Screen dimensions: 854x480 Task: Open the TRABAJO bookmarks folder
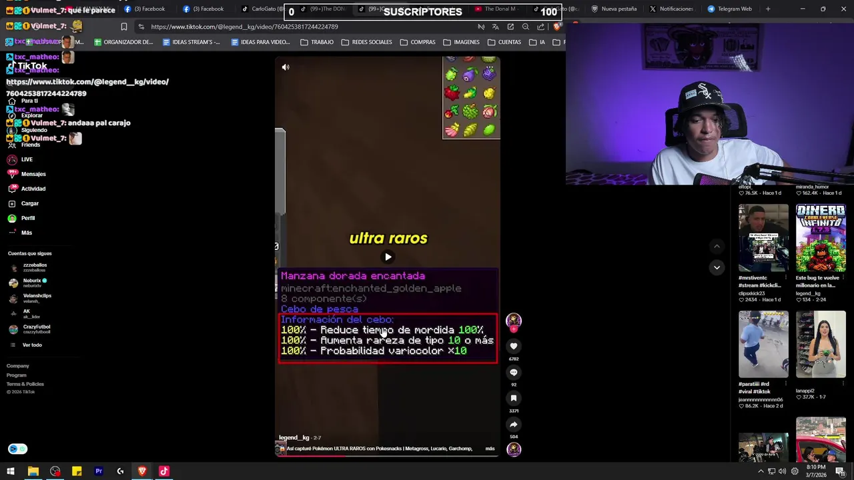tap(317, 42)
